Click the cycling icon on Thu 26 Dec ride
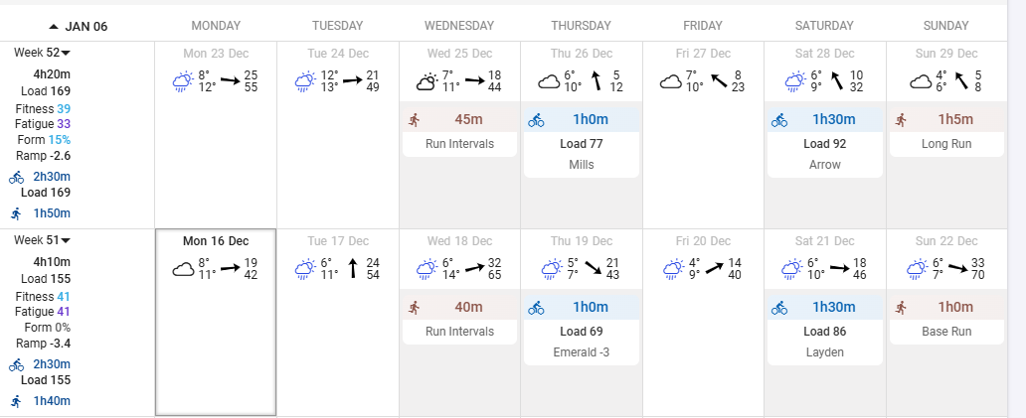 (x=536, y=120)
